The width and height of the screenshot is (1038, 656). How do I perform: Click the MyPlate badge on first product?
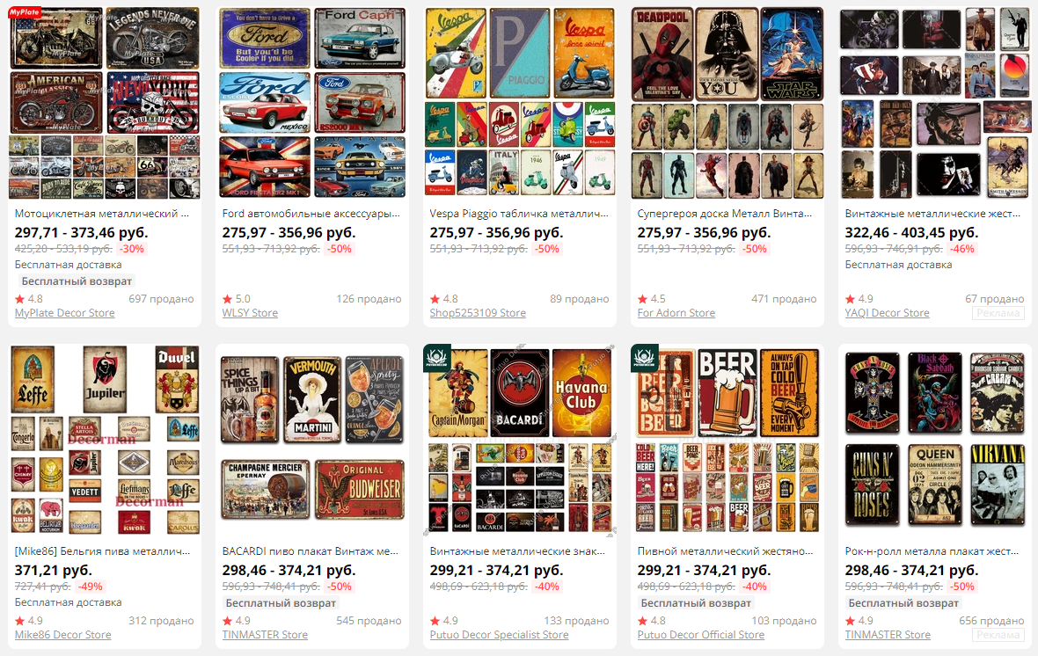coord(25,12)
